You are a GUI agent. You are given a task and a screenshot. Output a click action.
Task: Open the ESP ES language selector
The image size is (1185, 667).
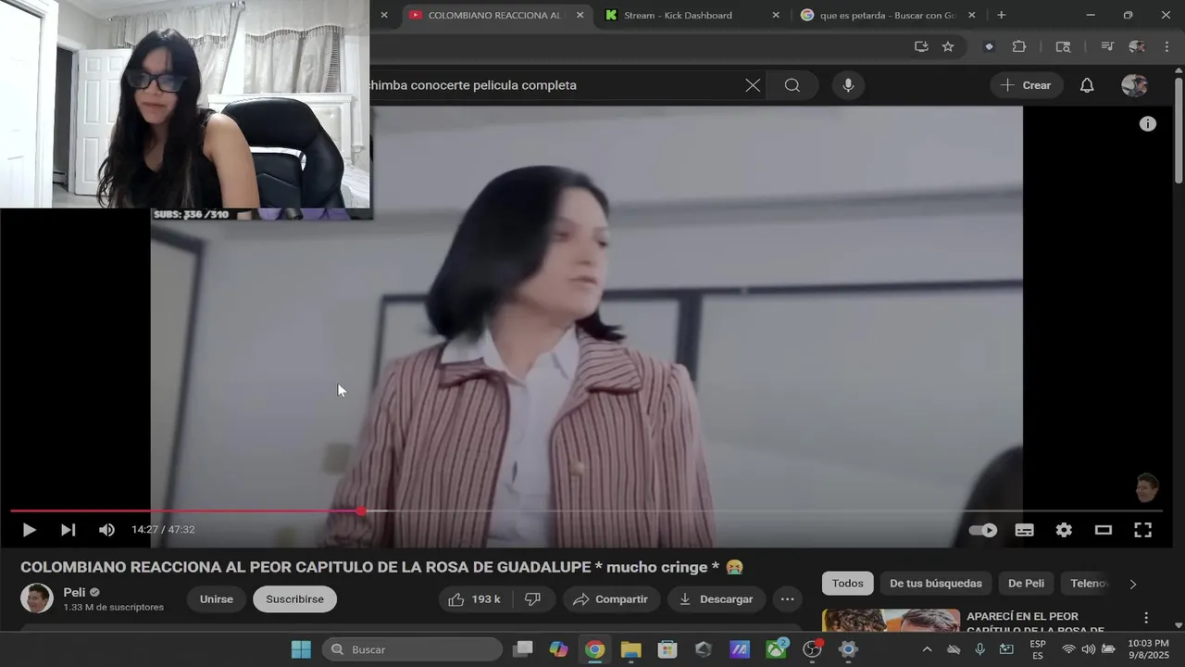coord(1038,649)
